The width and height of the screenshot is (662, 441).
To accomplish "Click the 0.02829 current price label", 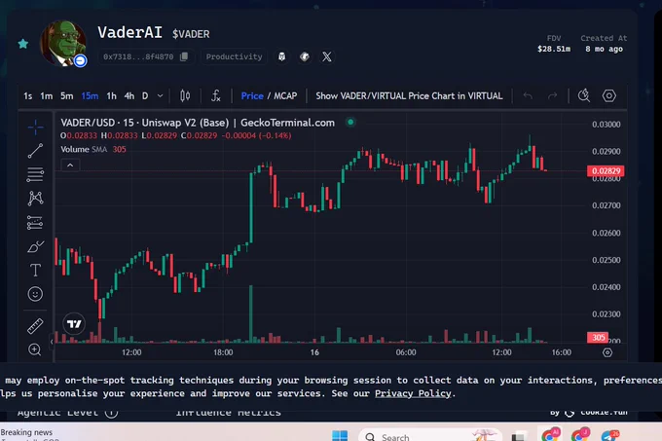I will (x=606, y=171).
